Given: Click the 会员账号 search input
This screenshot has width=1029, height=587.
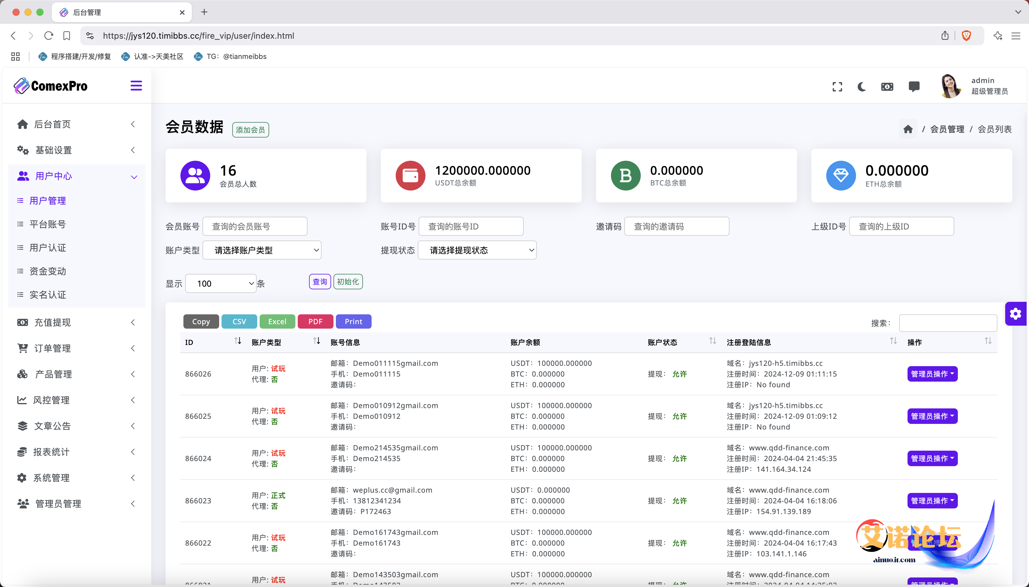Looking at the screenshot, I should click(x=255, y=226).
